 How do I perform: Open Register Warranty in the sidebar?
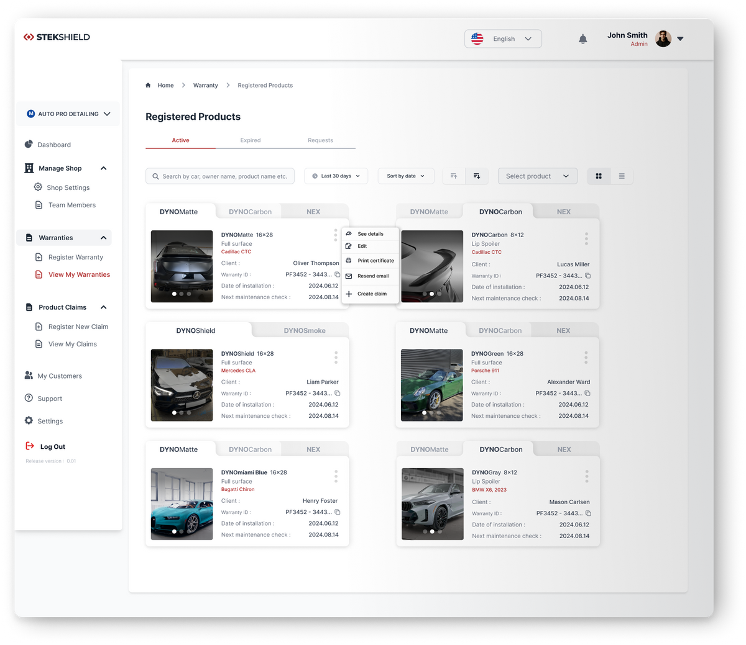[75, 257]
